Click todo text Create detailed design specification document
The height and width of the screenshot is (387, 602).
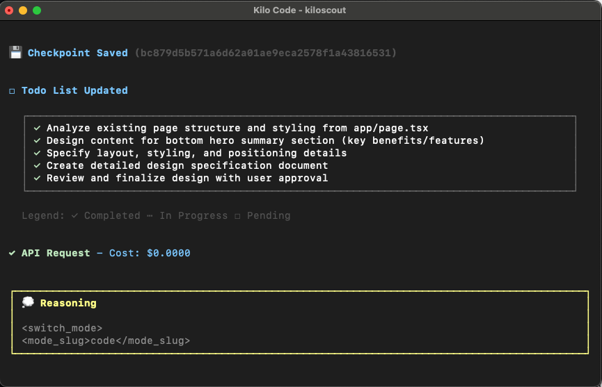[x=187, y=165]
